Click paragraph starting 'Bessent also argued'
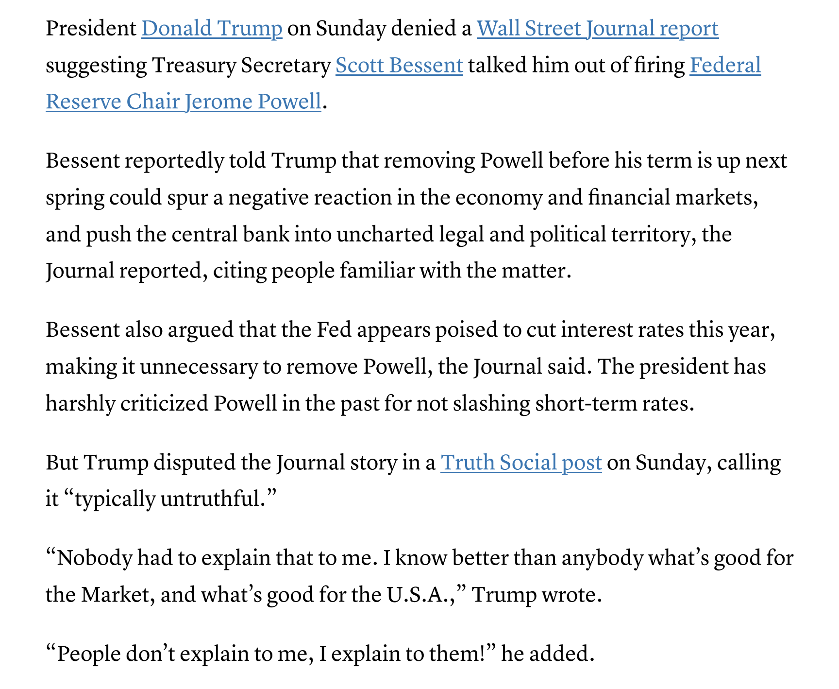The height and width of the screenshot is (689, 839). [410, 366]
